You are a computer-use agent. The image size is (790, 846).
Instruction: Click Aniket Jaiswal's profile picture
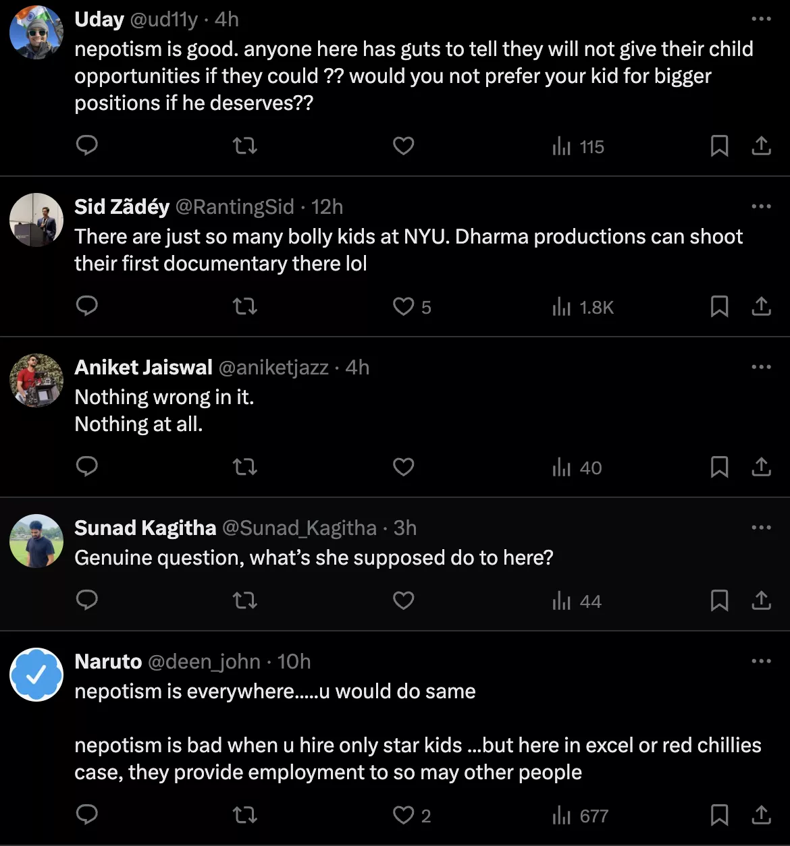[36, 380]
